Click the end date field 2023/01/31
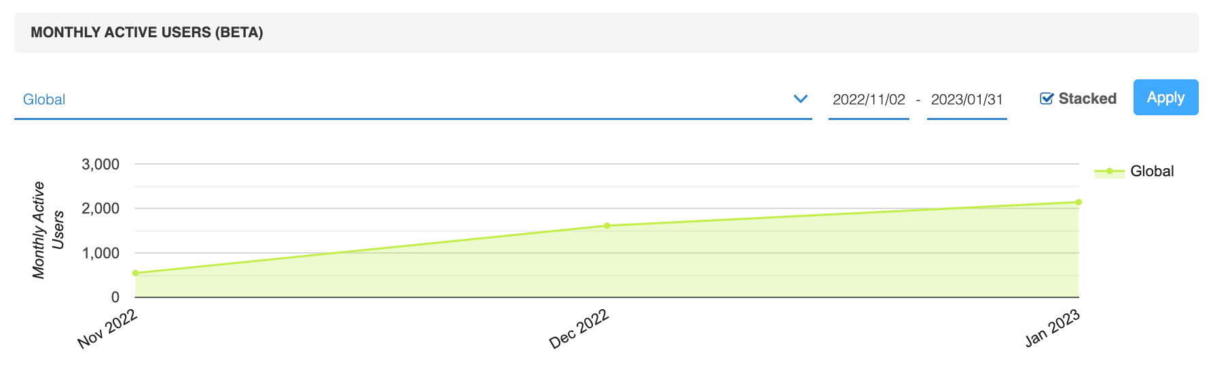This screenshot has width=1213, height=381. point(966,100)
